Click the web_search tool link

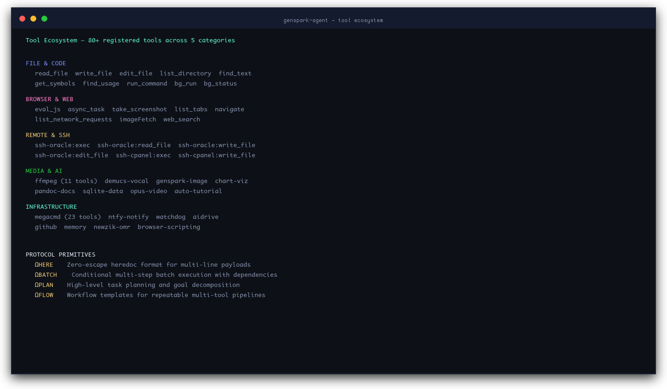click(181, 119)
